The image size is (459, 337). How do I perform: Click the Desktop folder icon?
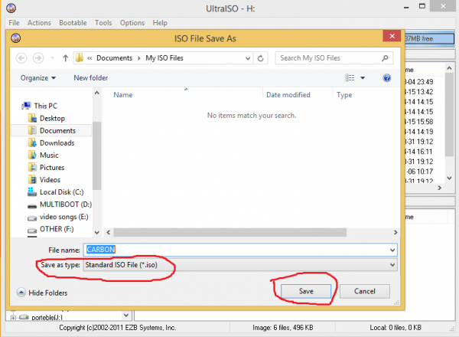click(x=32, y=118)
